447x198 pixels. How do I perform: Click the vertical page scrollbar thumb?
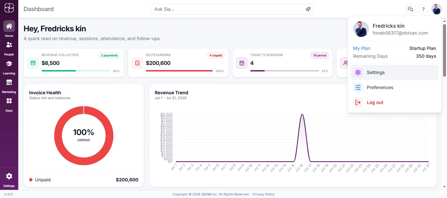tap(444, 51)
